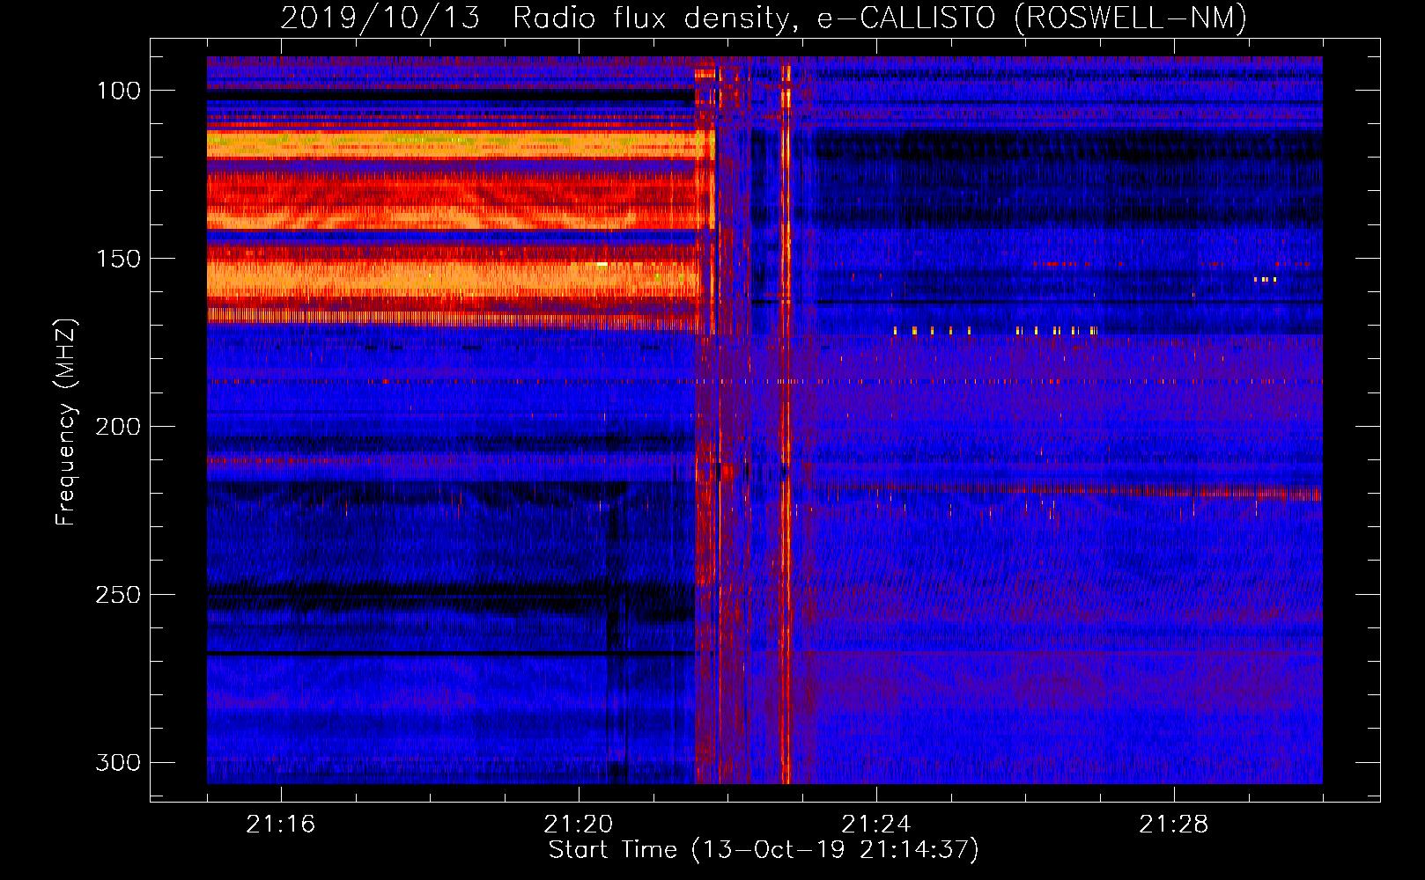Click the 21:16 time tick label
This screenshot has height=880, width=1425.
pyautogui.click(x=281, y=825)
